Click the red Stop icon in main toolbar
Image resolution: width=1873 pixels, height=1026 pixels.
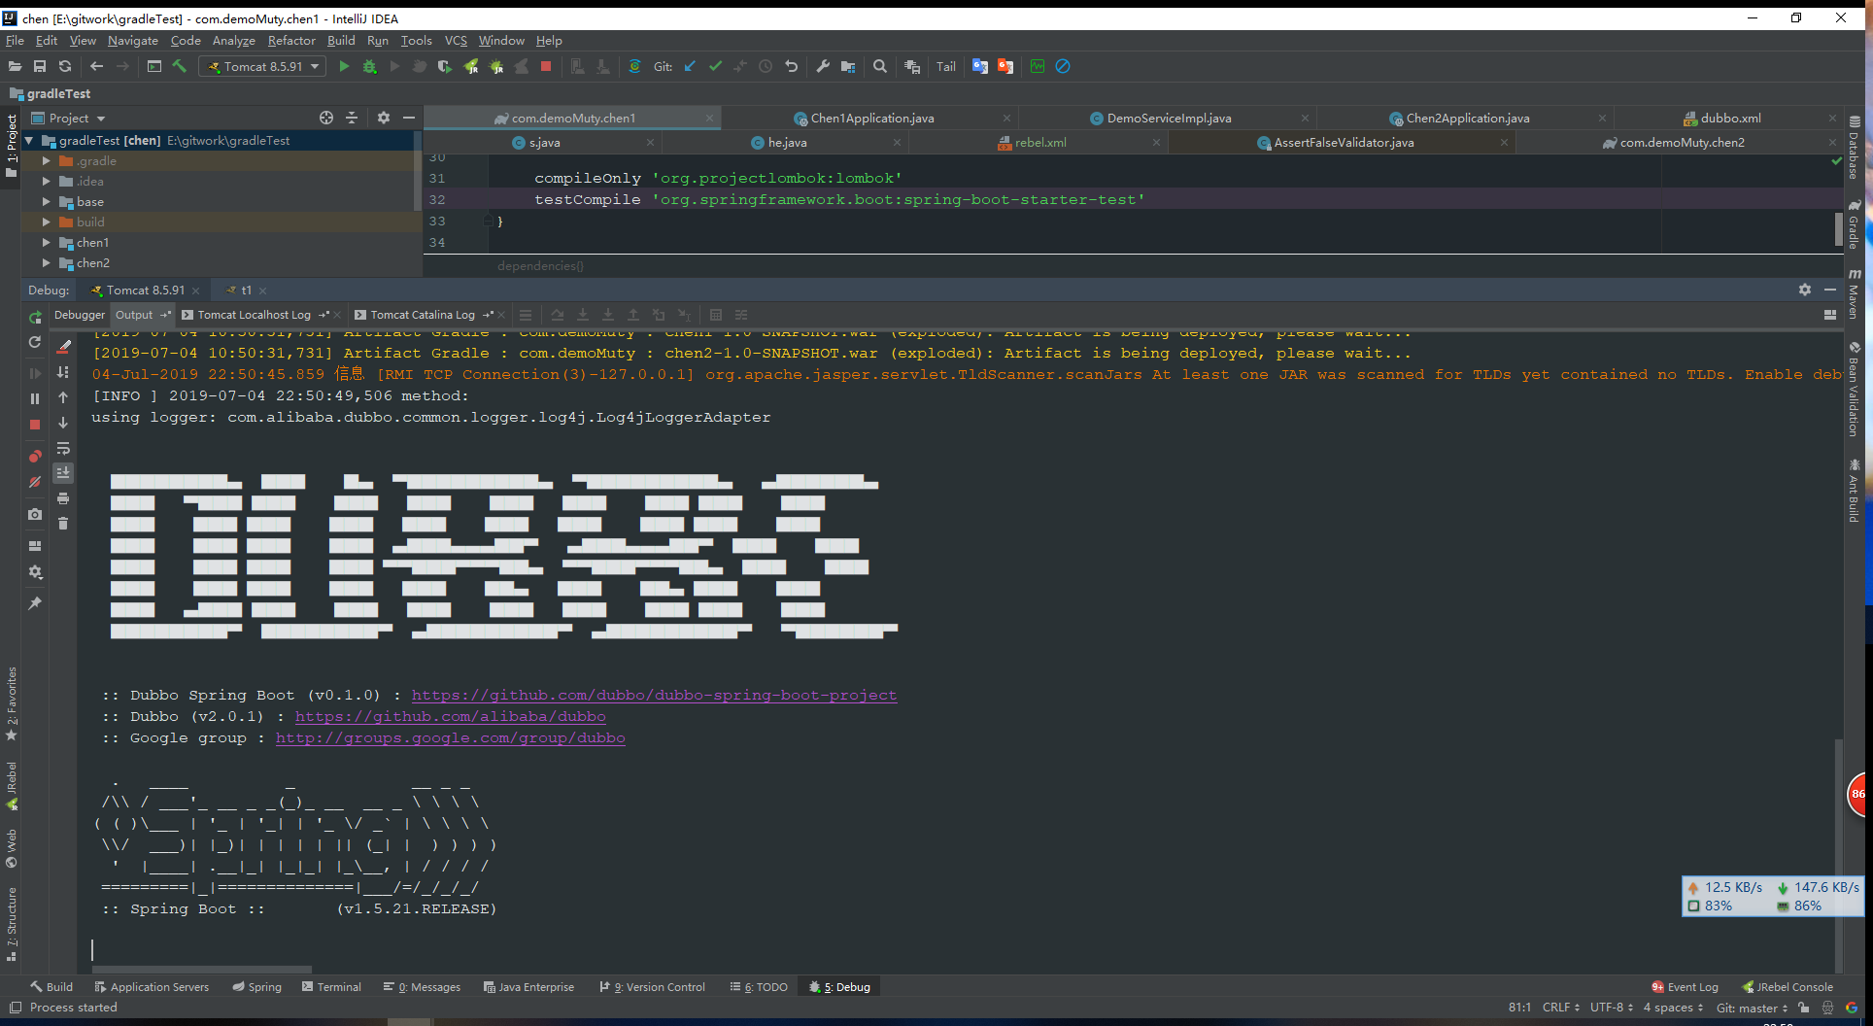[546, 67]
